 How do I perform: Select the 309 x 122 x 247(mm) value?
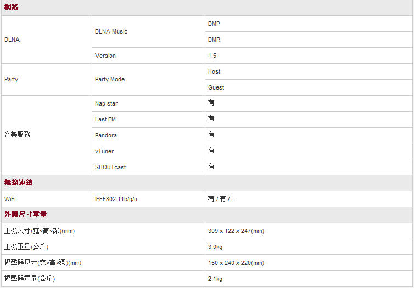coord(236,231)
